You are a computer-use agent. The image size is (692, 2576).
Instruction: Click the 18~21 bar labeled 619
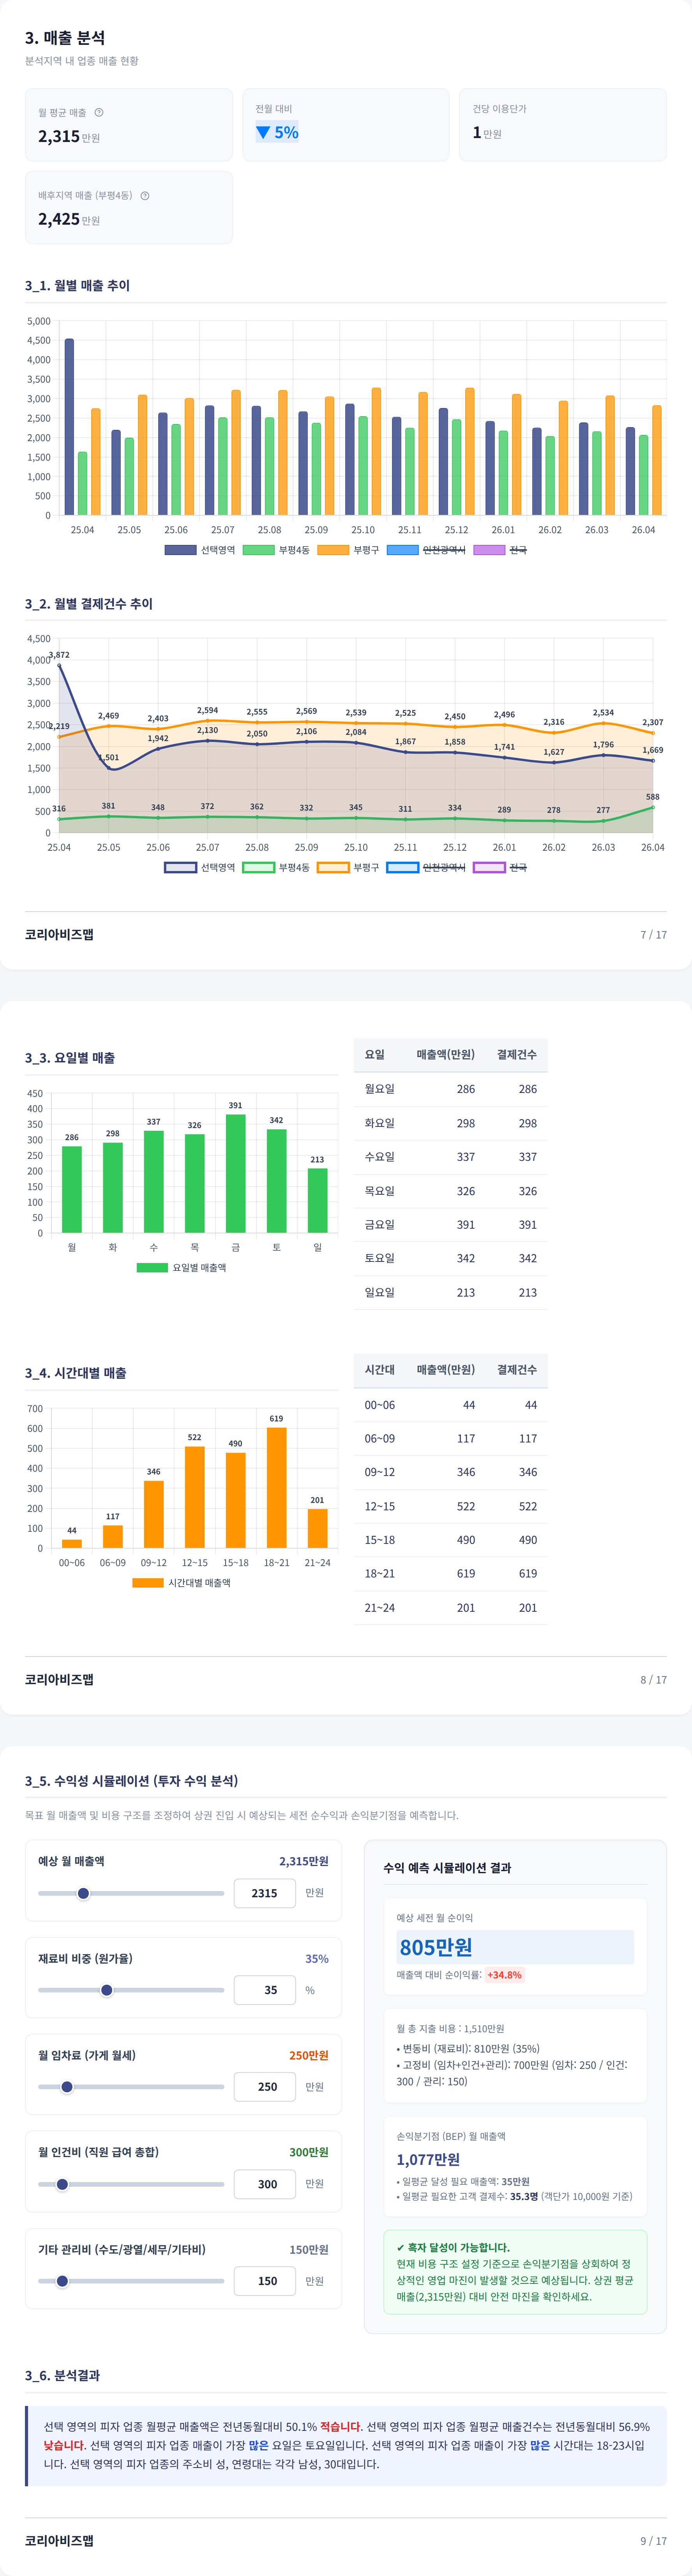(x=277, y=1488)
